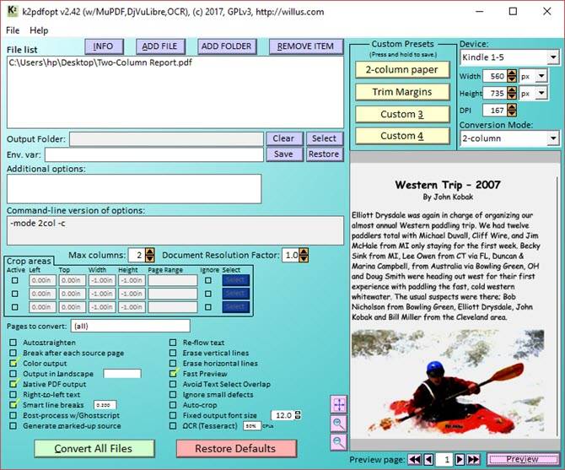Click the Env. var input field
This screenshot has height=470, width=565.
click(x=154, y=155)
